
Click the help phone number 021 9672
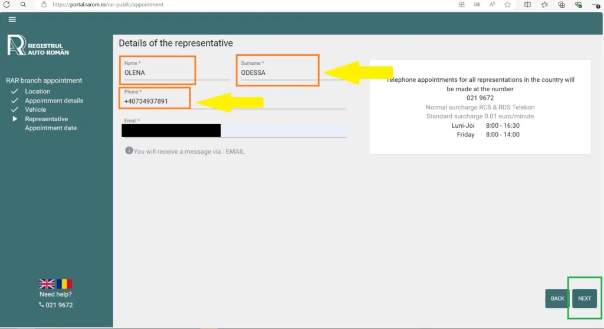tap(58, 305)
